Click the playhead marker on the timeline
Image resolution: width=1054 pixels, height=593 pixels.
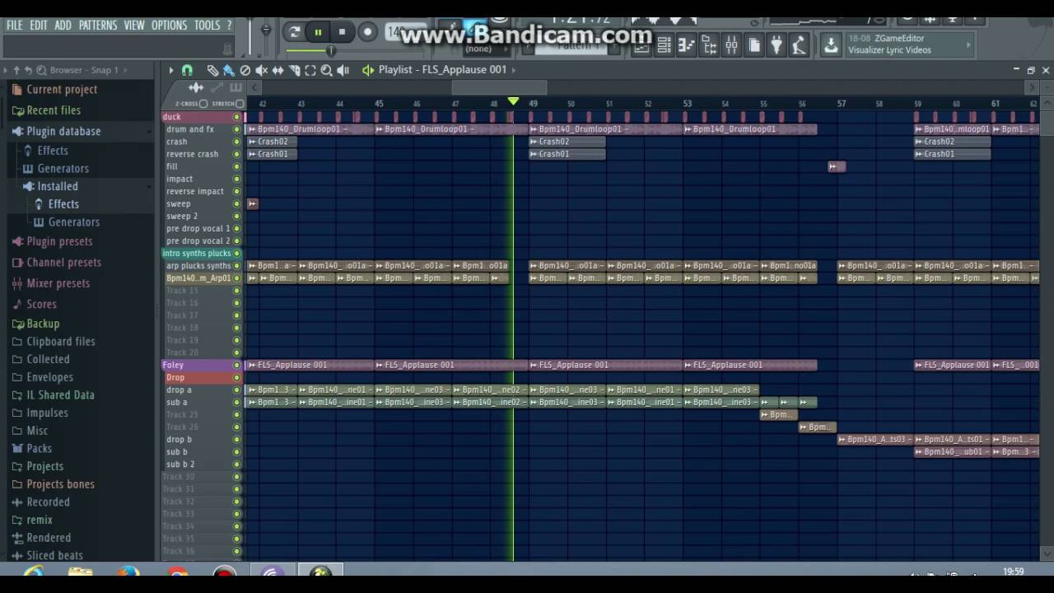(513, 101)
